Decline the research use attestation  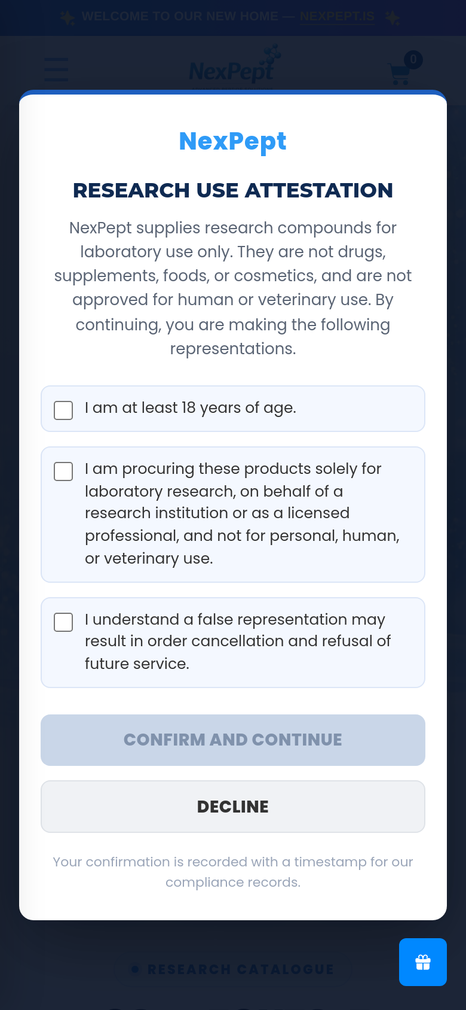[233, 807]
